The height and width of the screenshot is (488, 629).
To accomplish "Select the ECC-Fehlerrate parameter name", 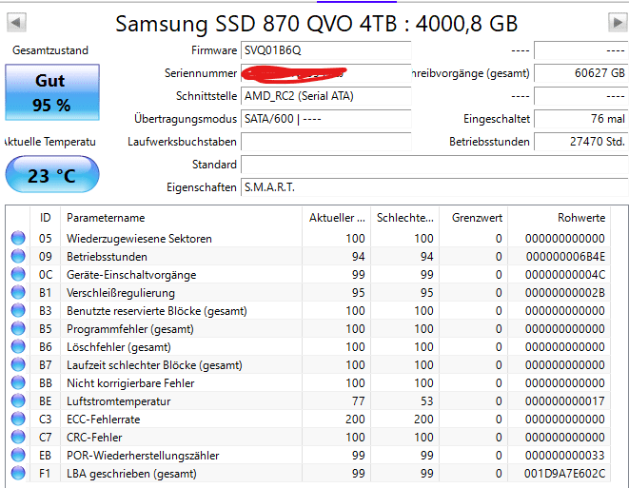I will [x=104, y=419].
